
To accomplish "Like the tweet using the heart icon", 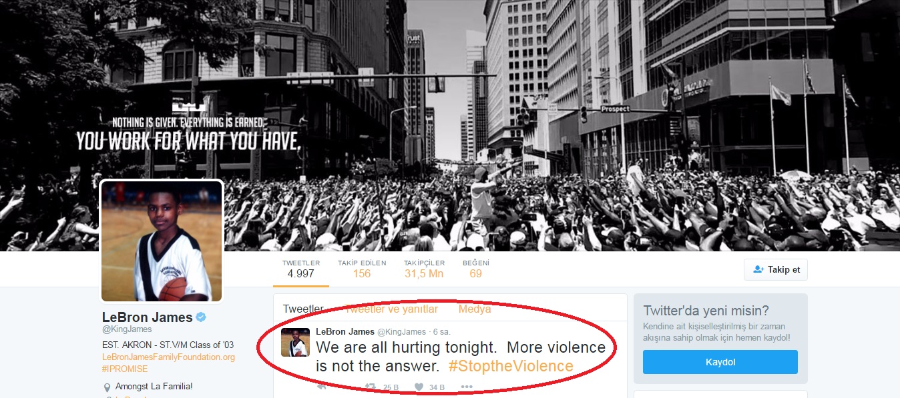I will coord(419,387).
